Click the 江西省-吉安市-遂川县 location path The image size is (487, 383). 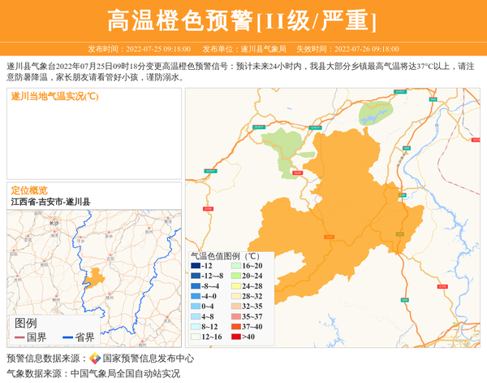click(51, 201)
